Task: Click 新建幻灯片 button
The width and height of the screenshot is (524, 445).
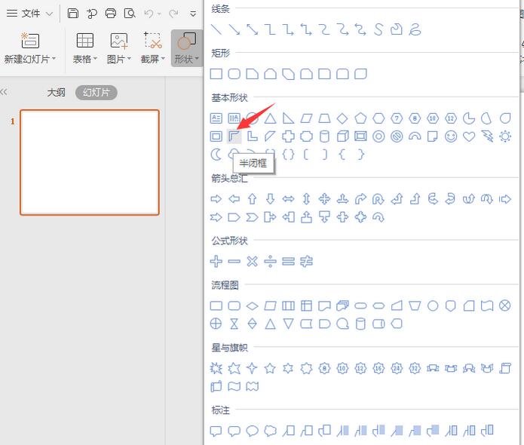Action: pos(29,48)
